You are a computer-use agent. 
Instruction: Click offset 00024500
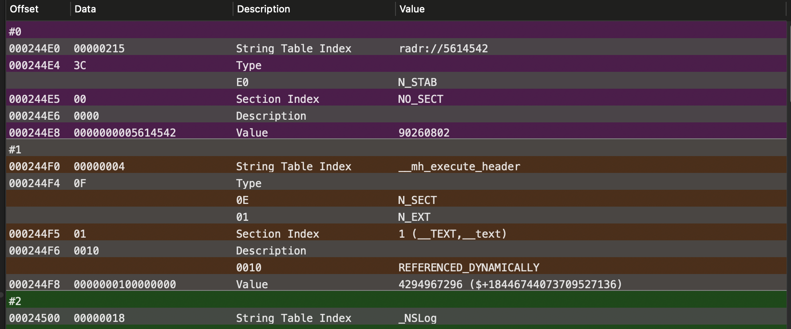click(x=35, y=318)
